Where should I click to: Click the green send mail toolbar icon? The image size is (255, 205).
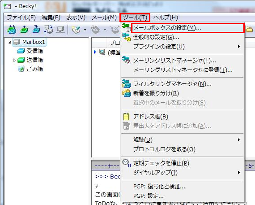pos(24,30)
